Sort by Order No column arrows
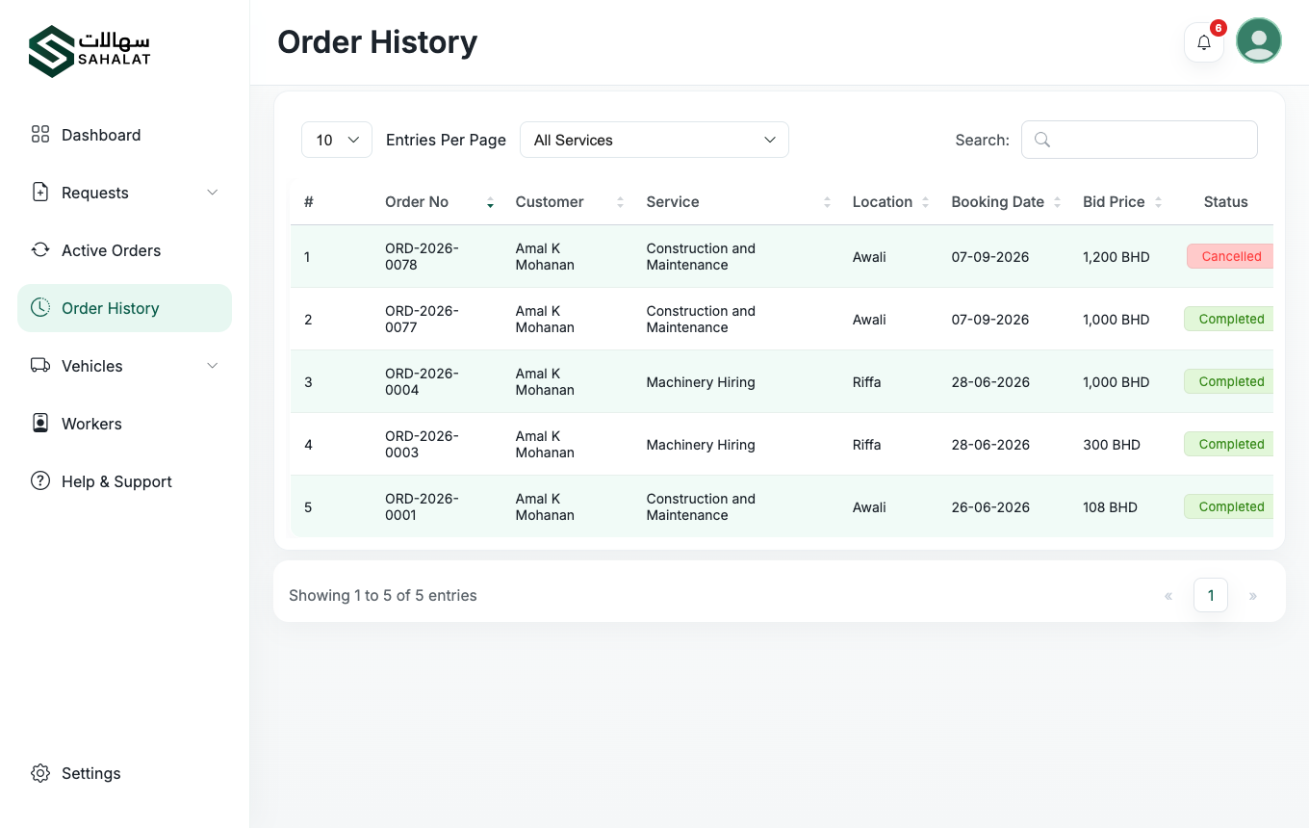The width and height of the screenshot is (1309, 828). [x=491, y=202]
